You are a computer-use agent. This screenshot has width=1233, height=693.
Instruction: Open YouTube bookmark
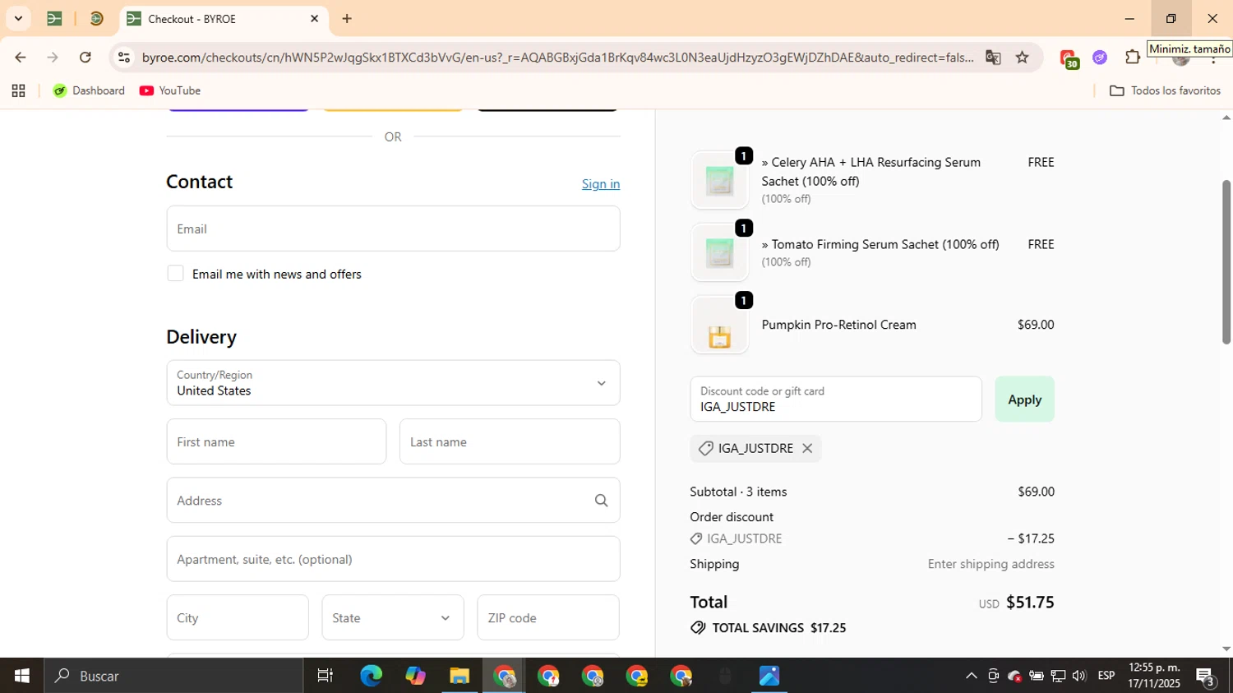(x=170, y=90)
